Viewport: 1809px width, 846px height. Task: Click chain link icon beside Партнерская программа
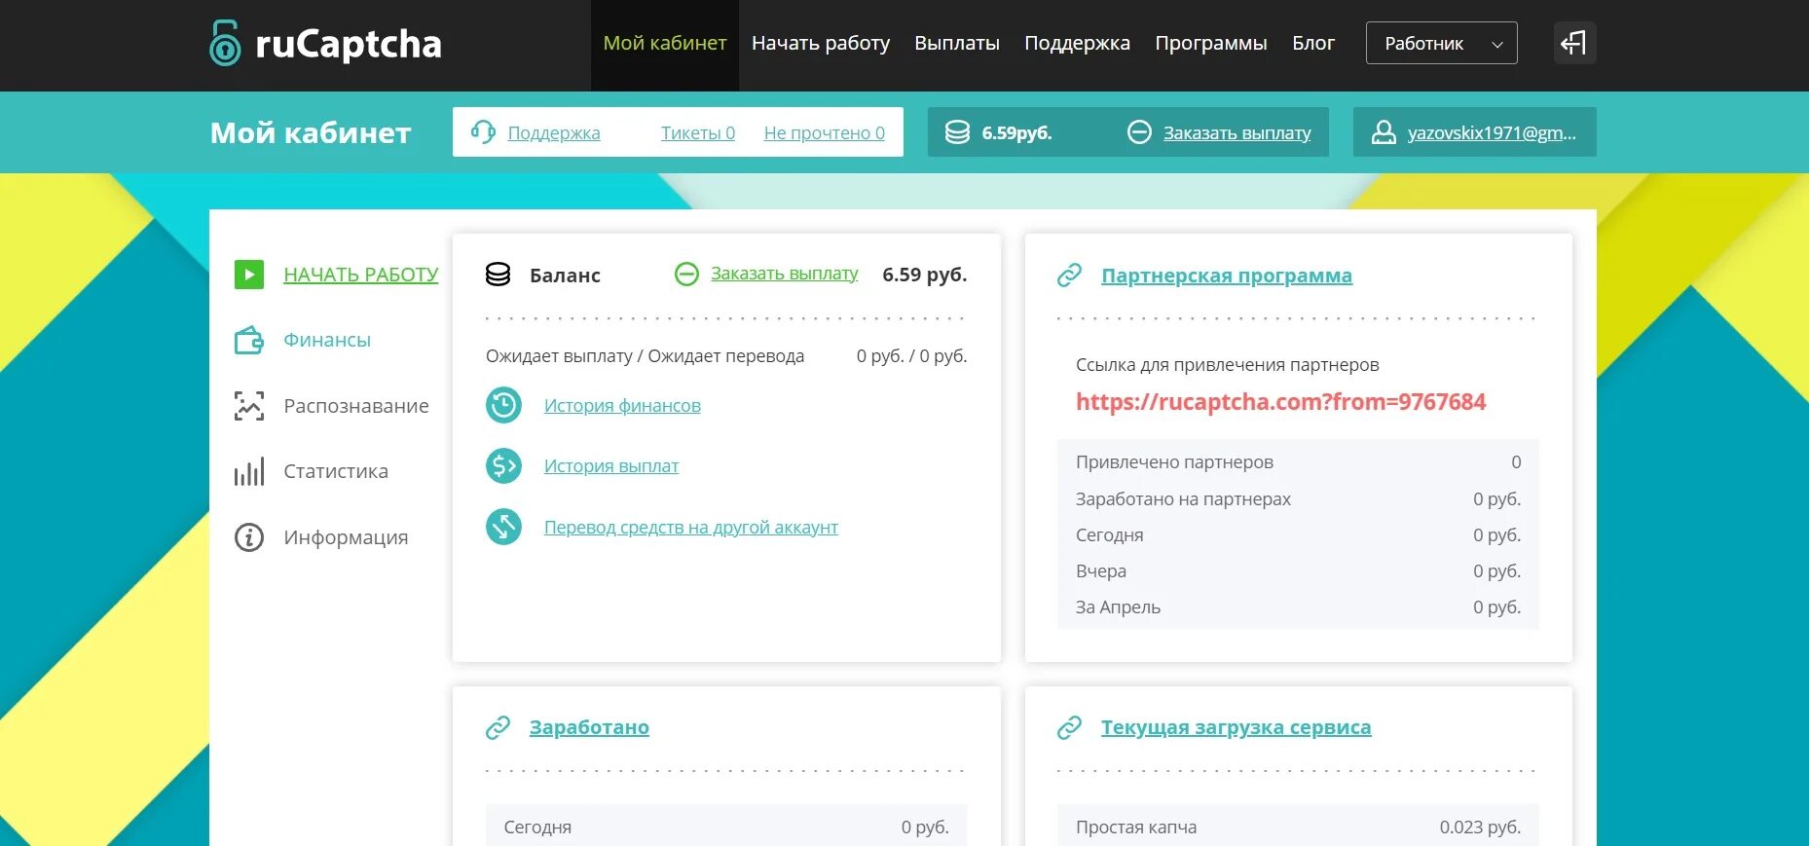point(1069,276)
